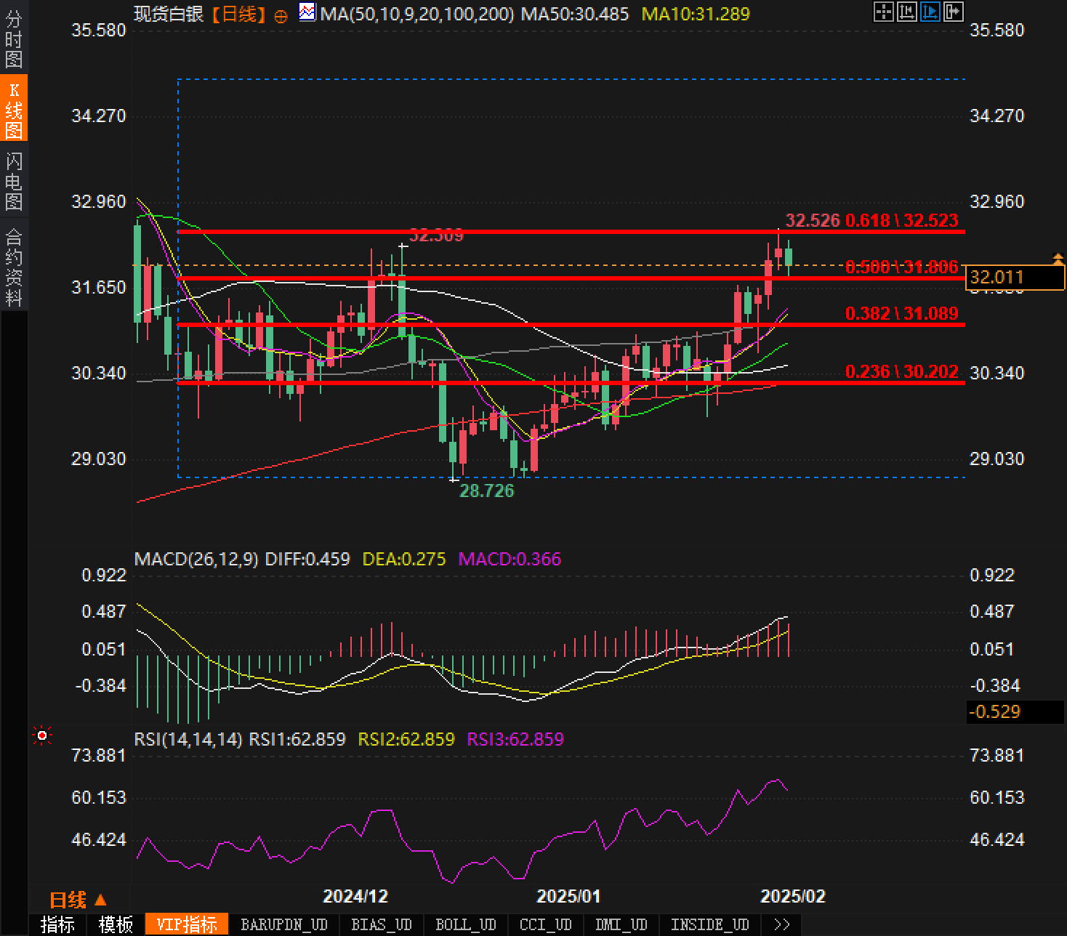1067x936 pixels.
Task: Click the crosshair icon at top right
Action: coord(883,12)
